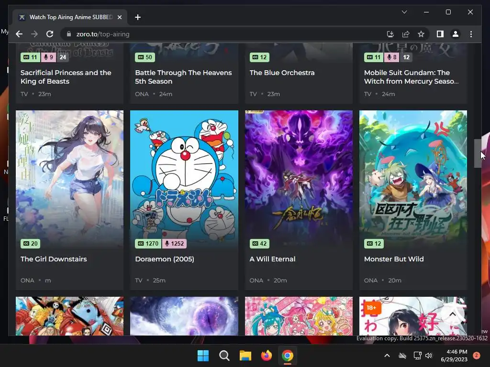This screenshot has width=490, height=367.
Task: Click the install app icon in address bar
Action: pos(390,34)
